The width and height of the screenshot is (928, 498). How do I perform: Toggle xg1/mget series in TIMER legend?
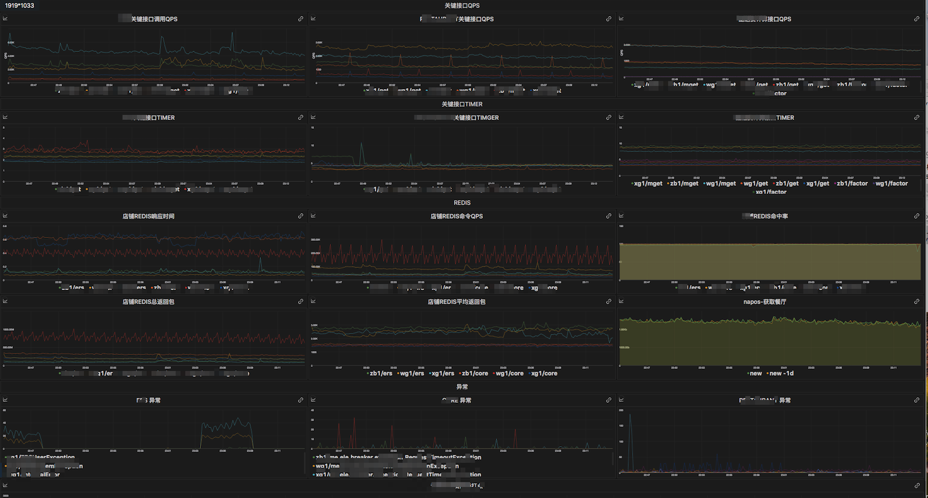coord(647,184)
